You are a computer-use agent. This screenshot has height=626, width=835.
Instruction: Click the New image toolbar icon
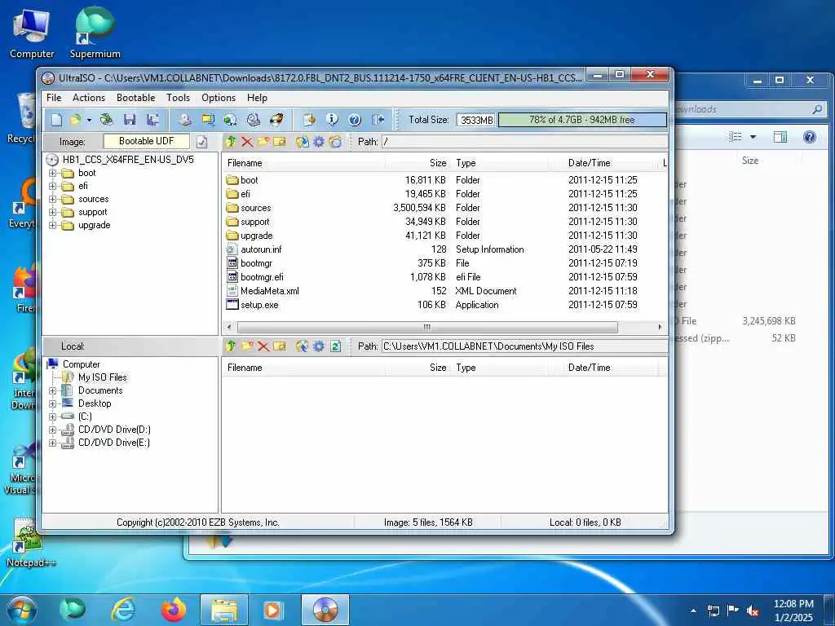56,120
